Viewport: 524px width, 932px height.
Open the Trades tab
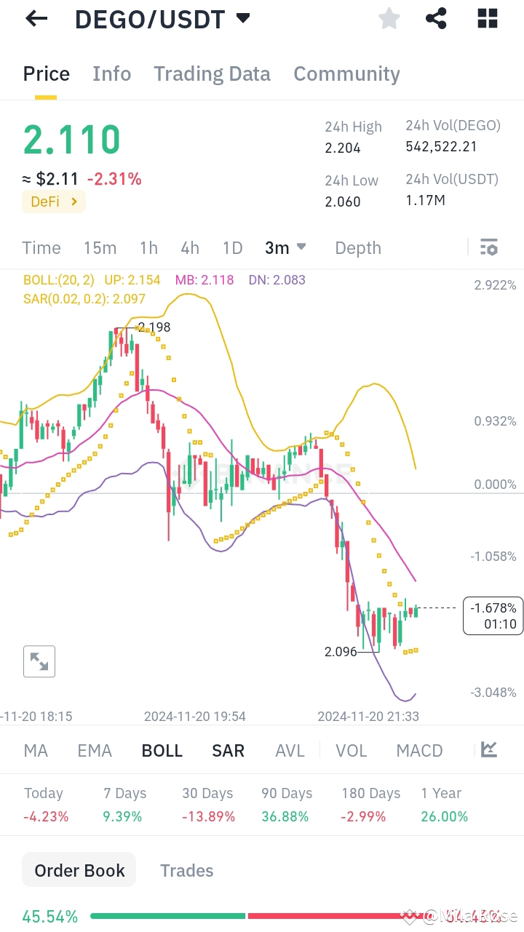(186, 870)
